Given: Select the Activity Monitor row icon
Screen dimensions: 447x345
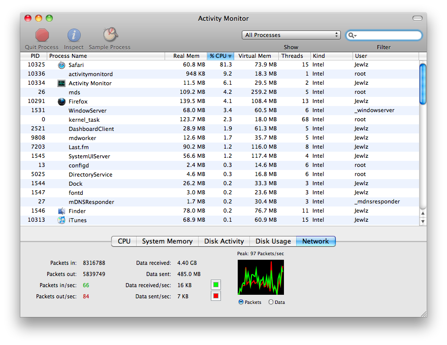Looking at the screenshot, I should 61,83.
